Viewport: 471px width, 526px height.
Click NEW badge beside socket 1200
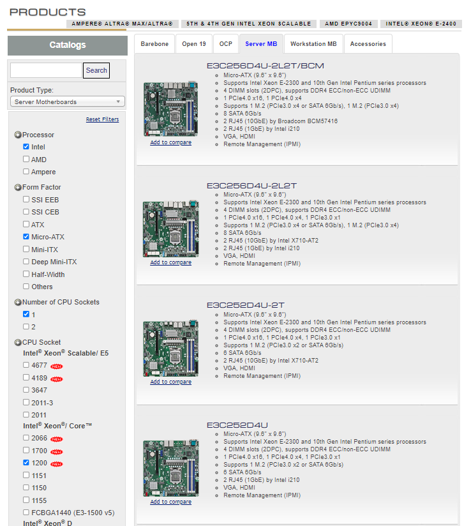[x=57, y=464]
